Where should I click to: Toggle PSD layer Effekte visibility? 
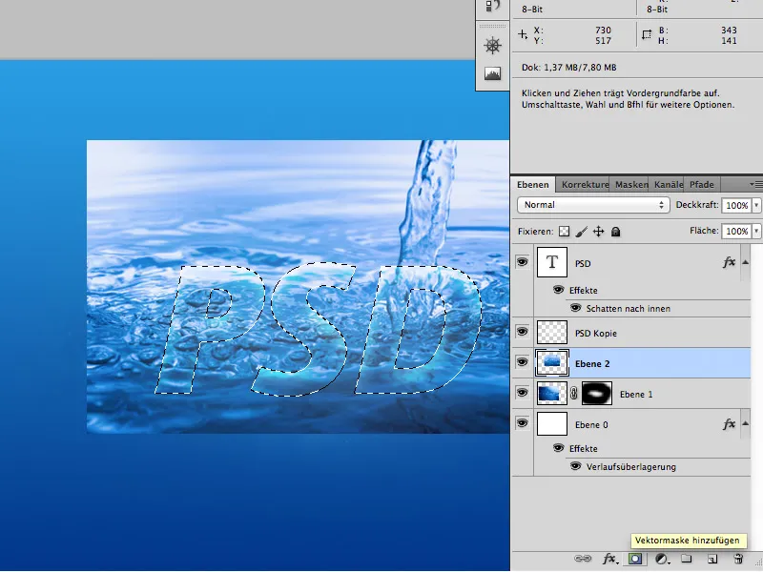coord(558,290)
